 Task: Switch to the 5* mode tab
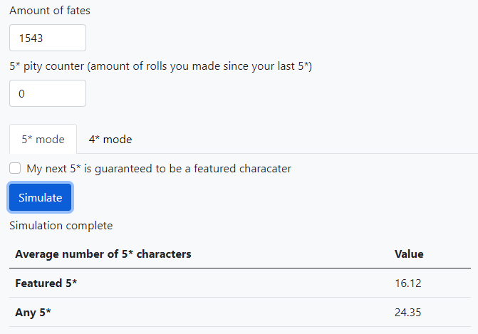(x=43, y=140)
